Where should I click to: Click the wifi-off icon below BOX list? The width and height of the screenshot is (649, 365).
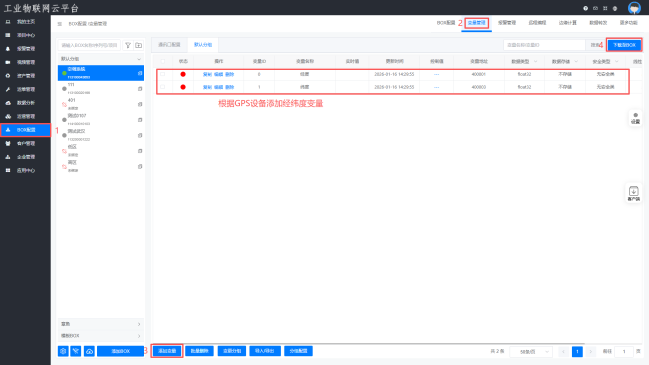(76, 351)
